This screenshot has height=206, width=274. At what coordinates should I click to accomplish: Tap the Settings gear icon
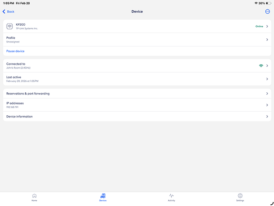coord(240,196)
